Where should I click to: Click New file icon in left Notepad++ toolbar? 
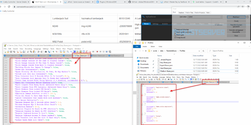pos(5,52)
